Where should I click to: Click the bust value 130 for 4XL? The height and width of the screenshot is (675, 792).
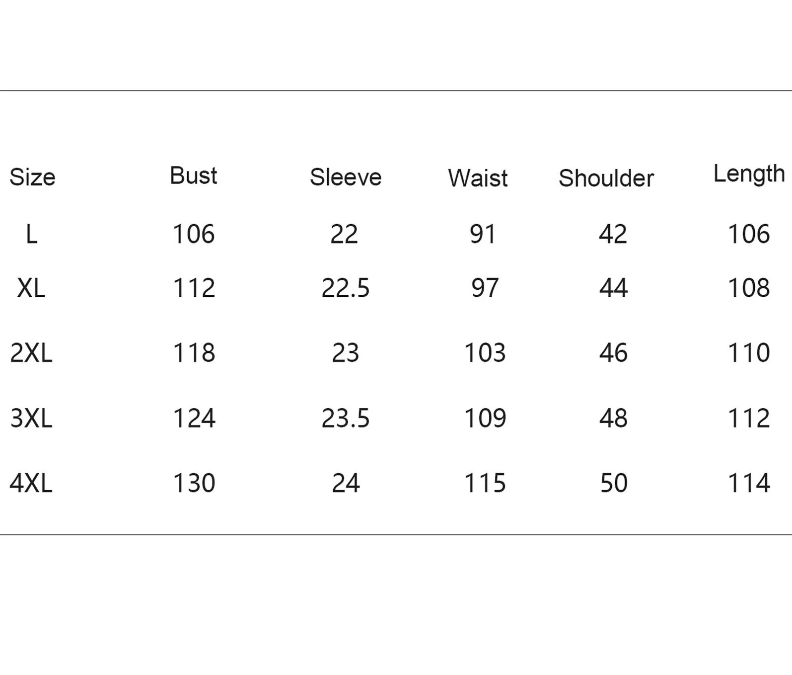tap(194, 483)
